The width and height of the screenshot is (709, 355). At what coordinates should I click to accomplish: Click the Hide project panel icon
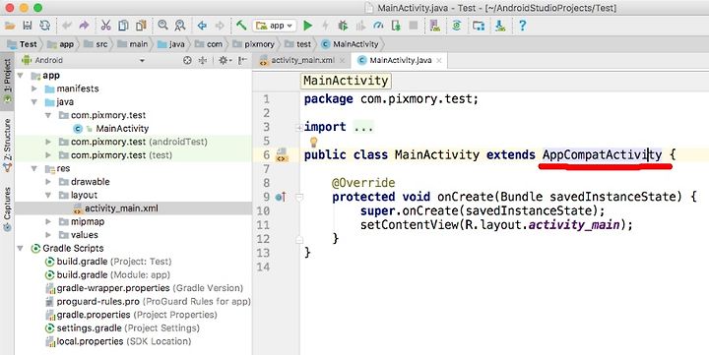243,60
